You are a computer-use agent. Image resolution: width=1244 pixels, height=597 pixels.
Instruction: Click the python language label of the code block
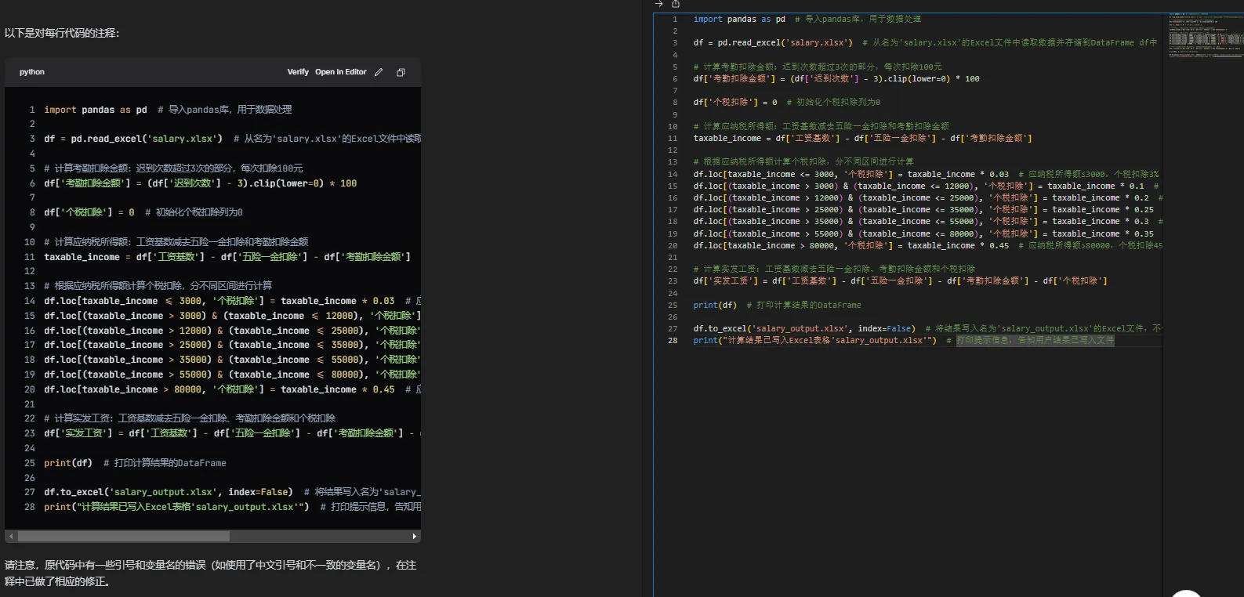click(32, 72)
